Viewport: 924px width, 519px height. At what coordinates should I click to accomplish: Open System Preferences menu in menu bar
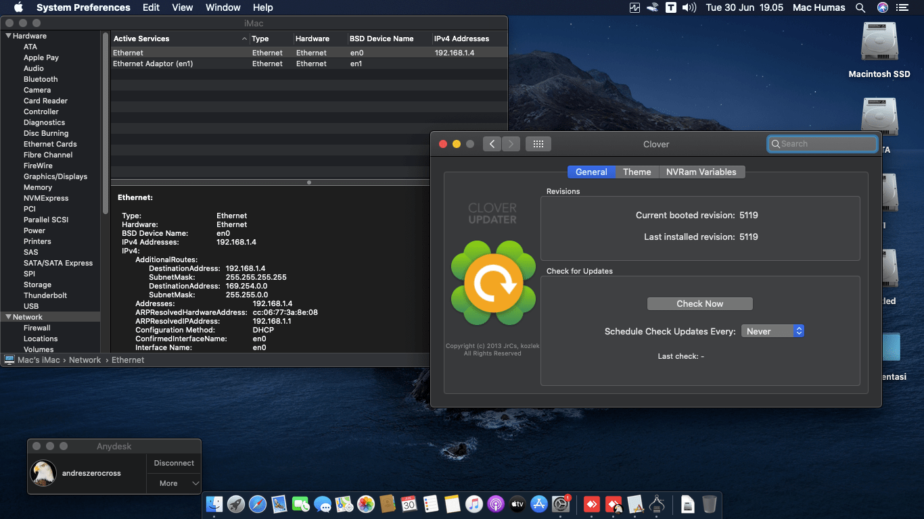(x=83, y=7)
